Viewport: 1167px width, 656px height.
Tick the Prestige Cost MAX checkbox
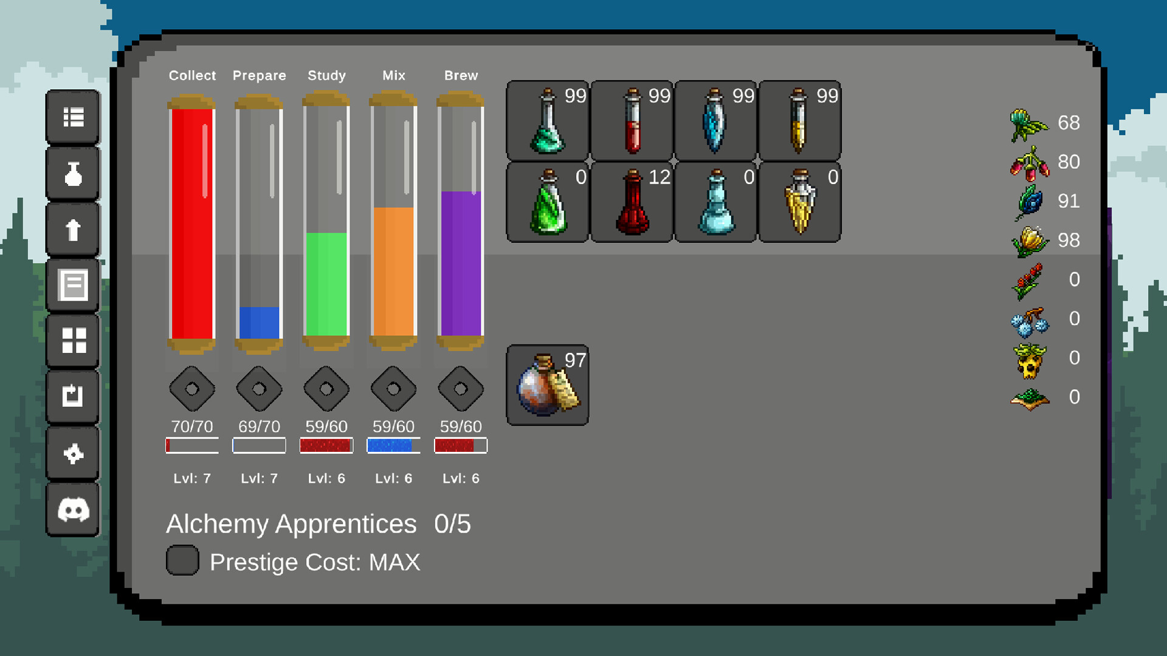click(x=182, y=560)
